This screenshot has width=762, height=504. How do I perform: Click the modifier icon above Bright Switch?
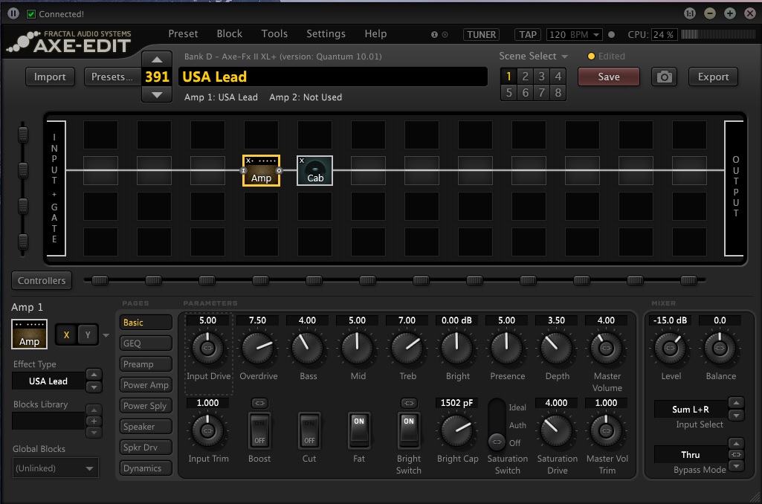(x=409, y=403)
